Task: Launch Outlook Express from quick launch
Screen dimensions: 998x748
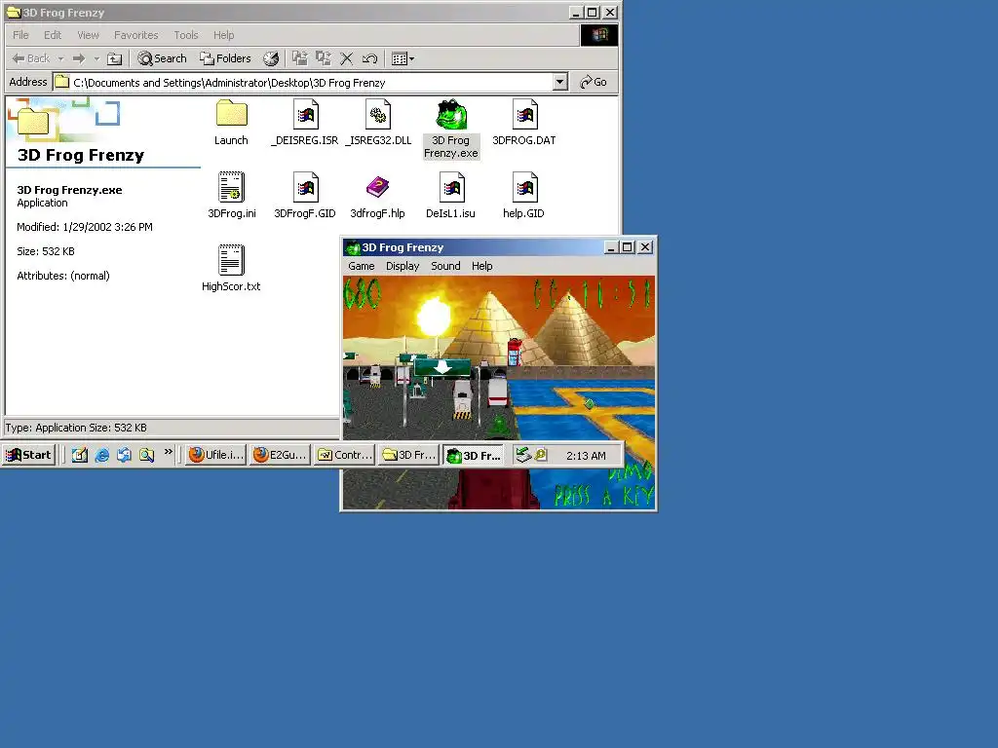Action: pyautogui.click(x=124, y=455)
